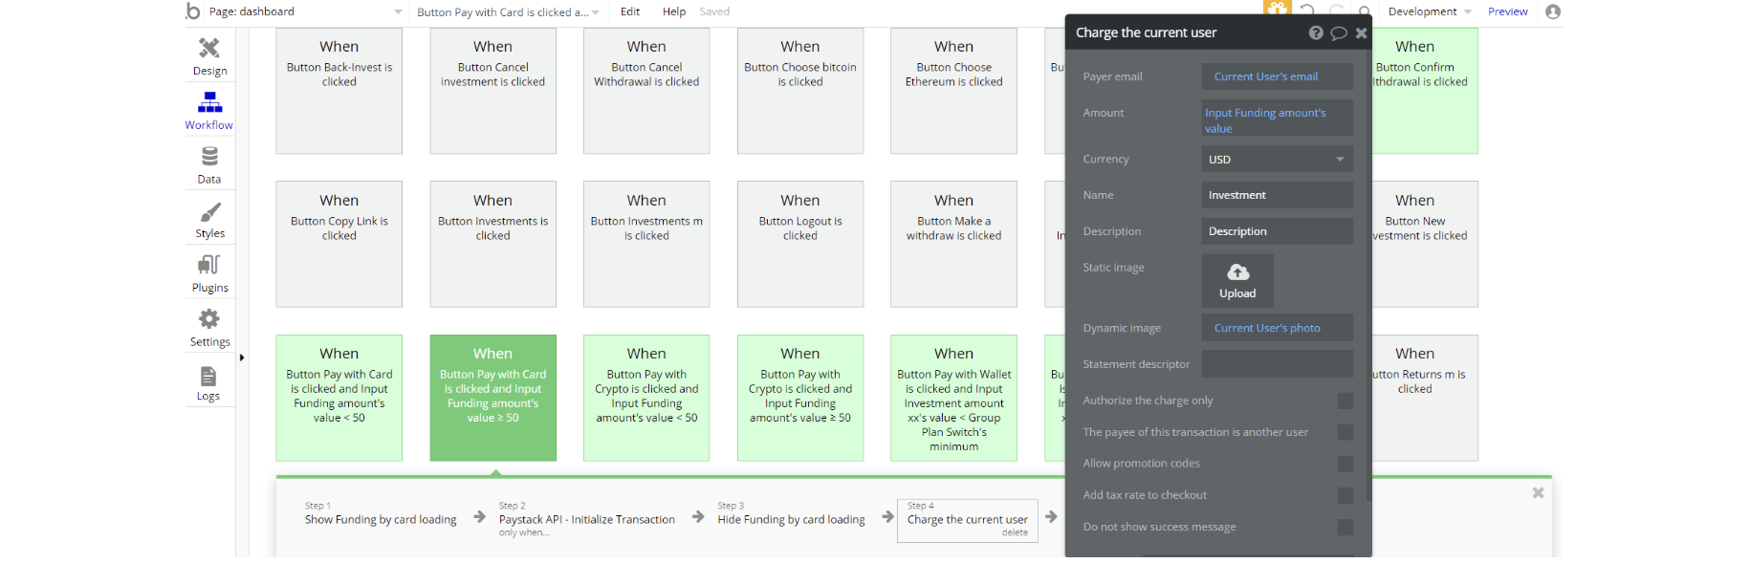Toggle Do not show success message

coord(1345,528)
